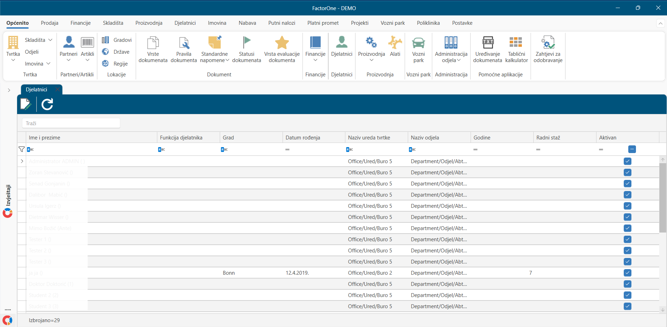This screenshot has height=327, width=667.
Task: Expand left navigation panel chevron
Action: point(9,90)
